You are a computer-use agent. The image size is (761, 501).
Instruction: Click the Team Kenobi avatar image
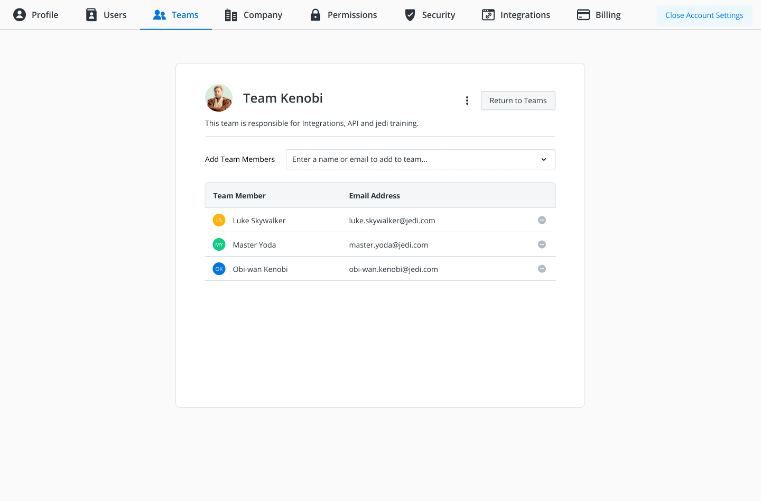pos(219,98)
